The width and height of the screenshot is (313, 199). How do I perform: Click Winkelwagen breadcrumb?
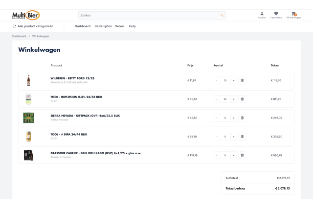coord(41,36)
